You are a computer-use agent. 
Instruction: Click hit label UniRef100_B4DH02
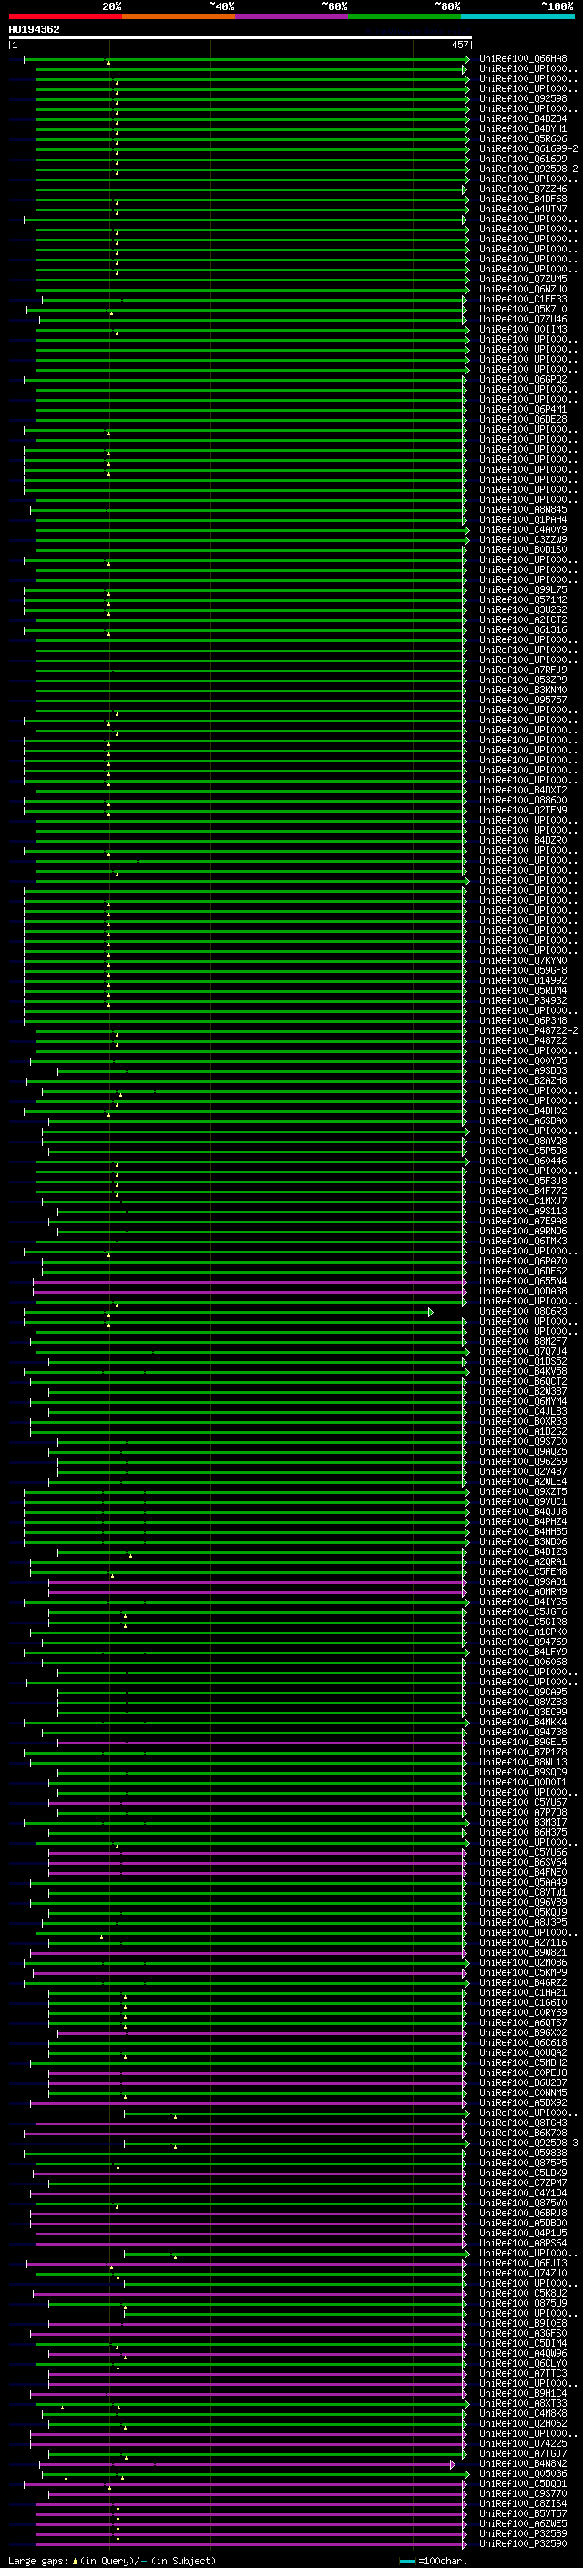(522, 1110)
